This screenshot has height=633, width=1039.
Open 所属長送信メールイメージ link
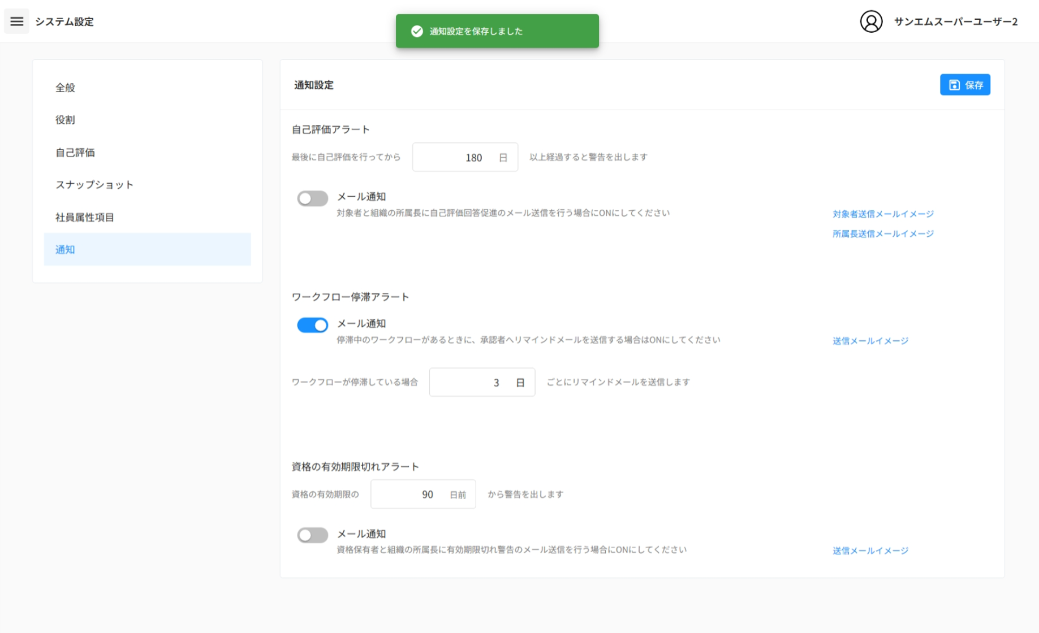point(883,233)
